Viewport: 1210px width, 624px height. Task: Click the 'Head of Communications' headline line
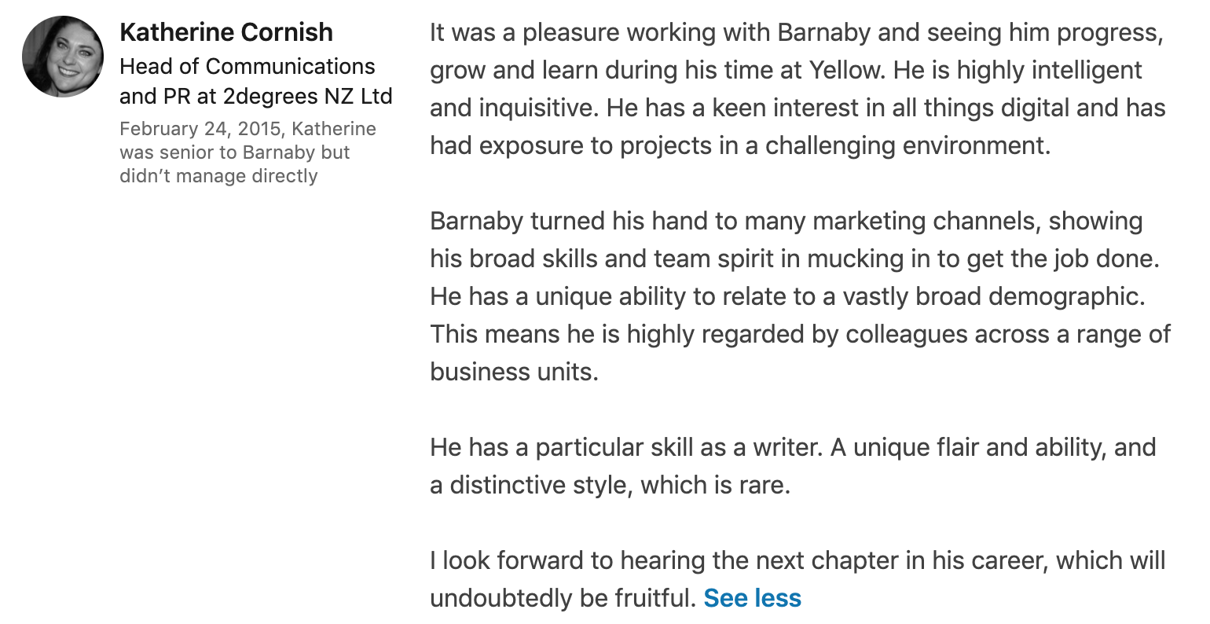247,66
